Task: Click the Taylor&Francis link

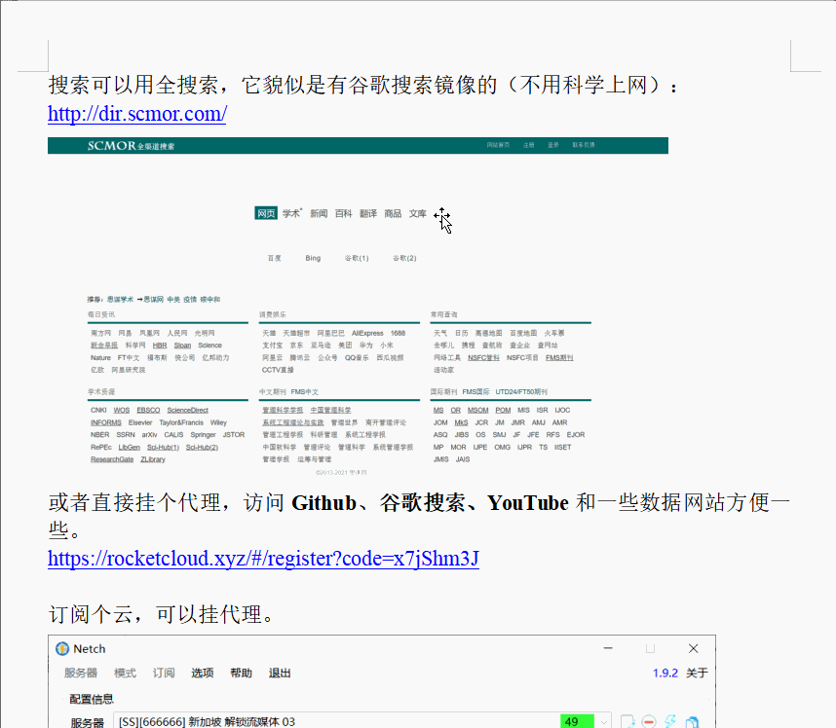Action: 181,422
